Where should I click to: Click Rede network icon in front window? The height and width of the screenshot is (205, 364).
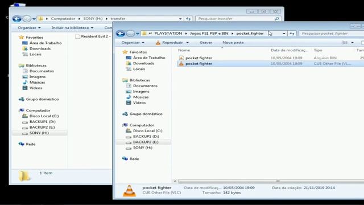(125, 159)
